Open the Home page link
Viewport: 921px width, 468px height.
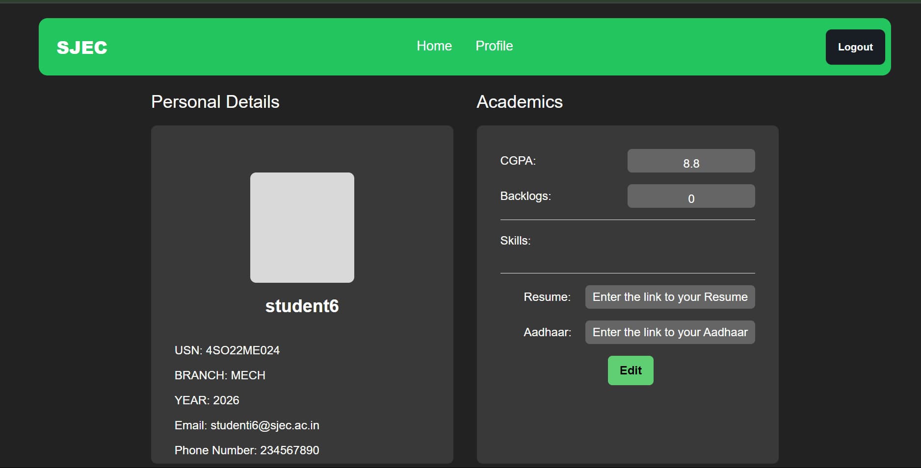(x=434, y=46)
